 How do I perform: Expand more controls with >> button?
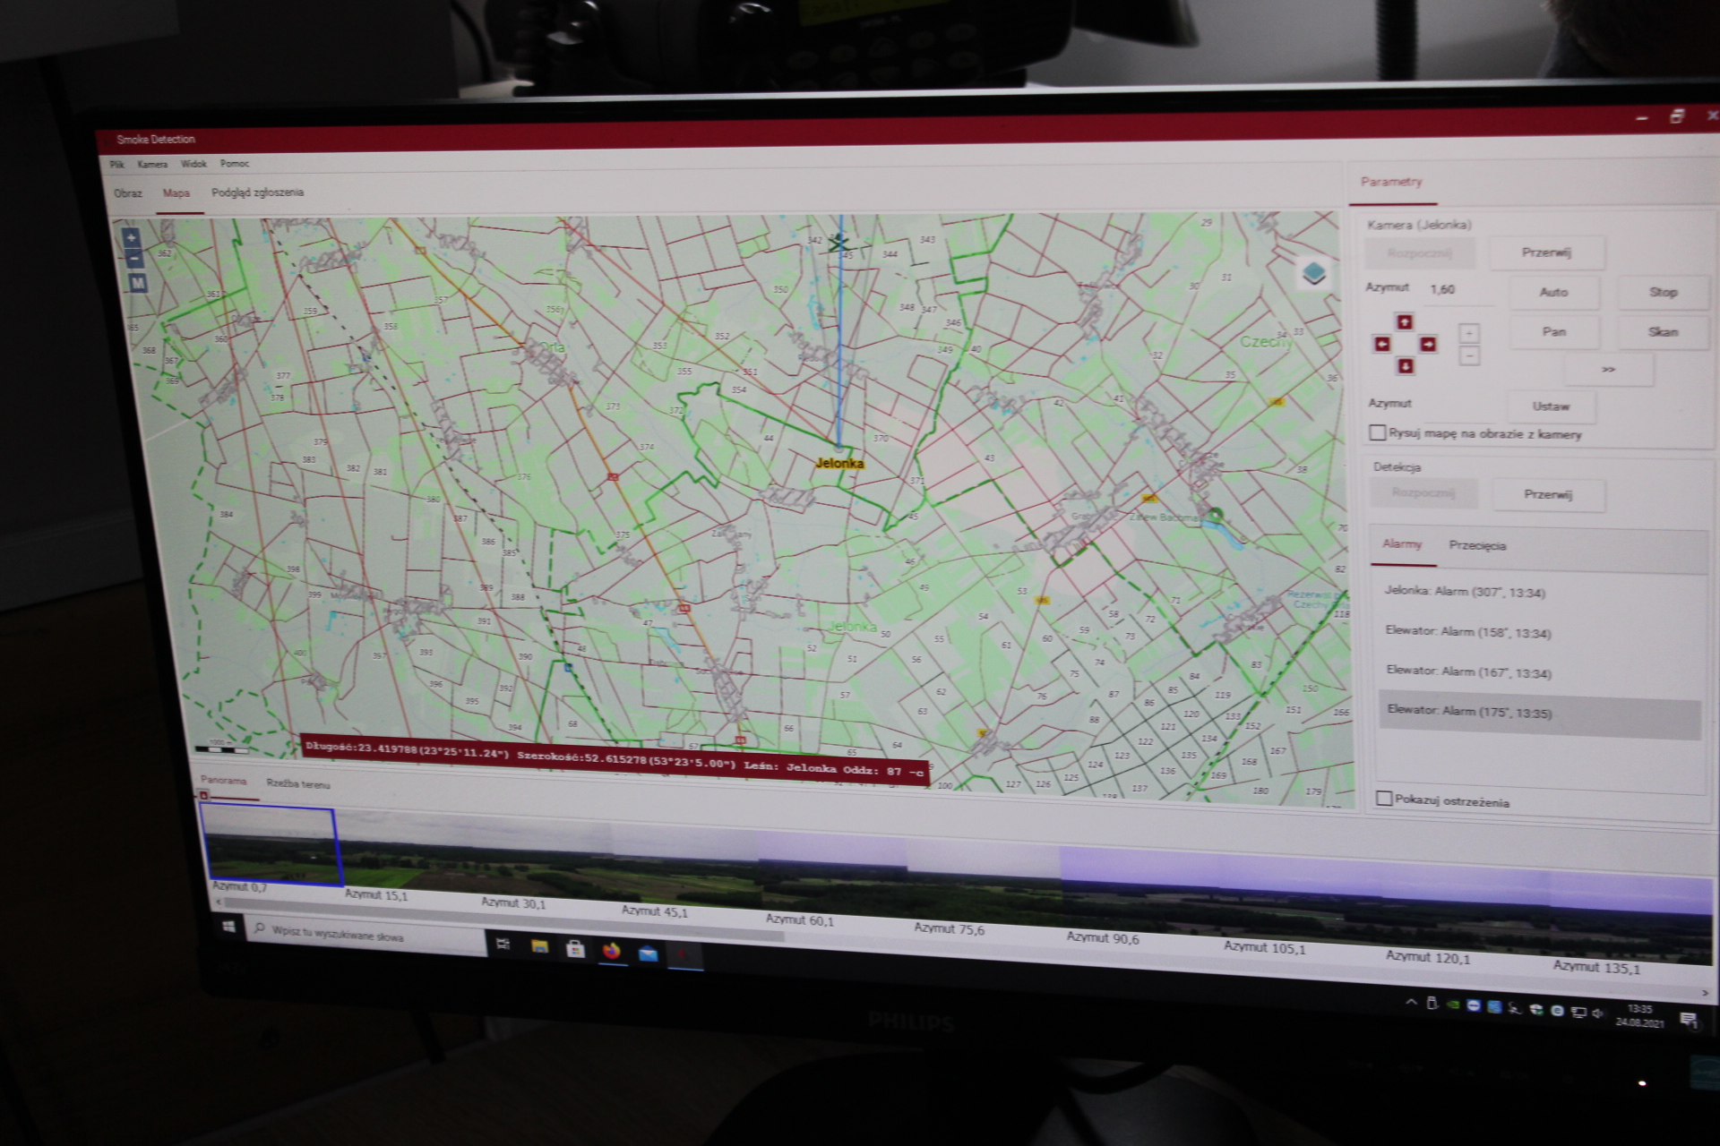pyautogui.click(x=1608, y=370)
